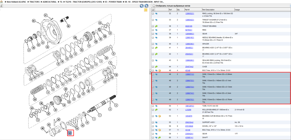
Task: Open 'TG210 - TRACTOR (EUROPE)' breadcrumb
Action: (x=84, y=2)
